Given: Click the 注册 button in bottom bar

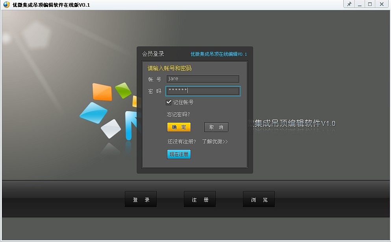Looking at the screenshot, I should (200, 199).
